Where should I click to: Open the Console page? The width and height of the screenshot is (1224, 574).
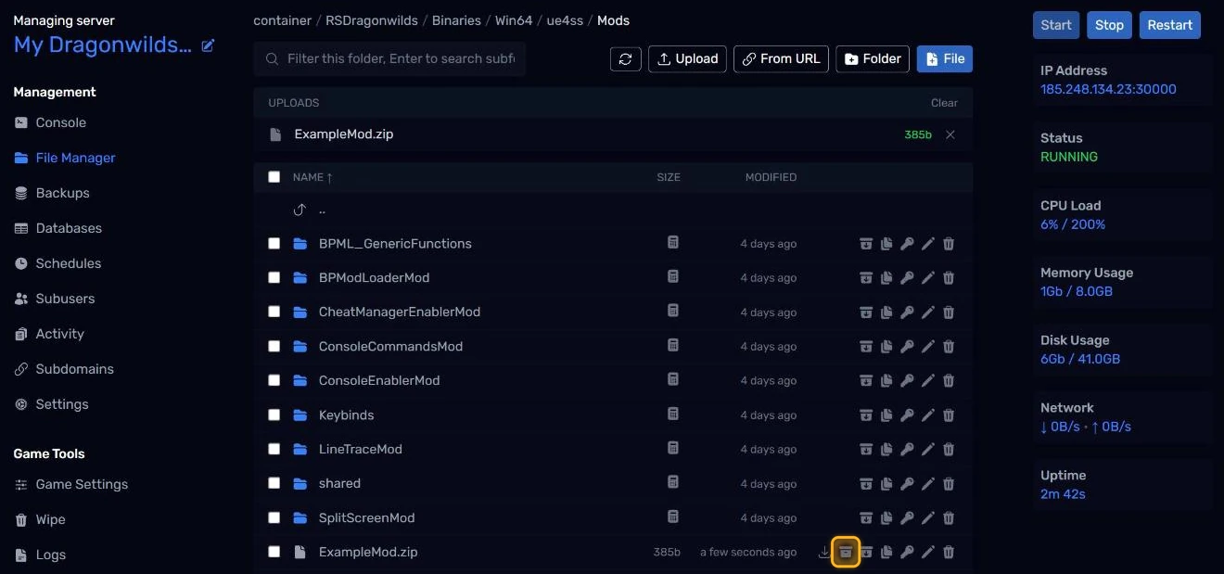pos(60,122)
